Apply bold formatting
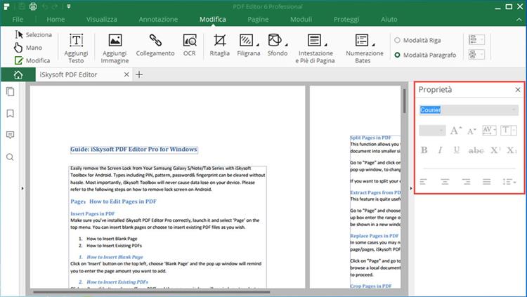 click(x=424, y=150)
